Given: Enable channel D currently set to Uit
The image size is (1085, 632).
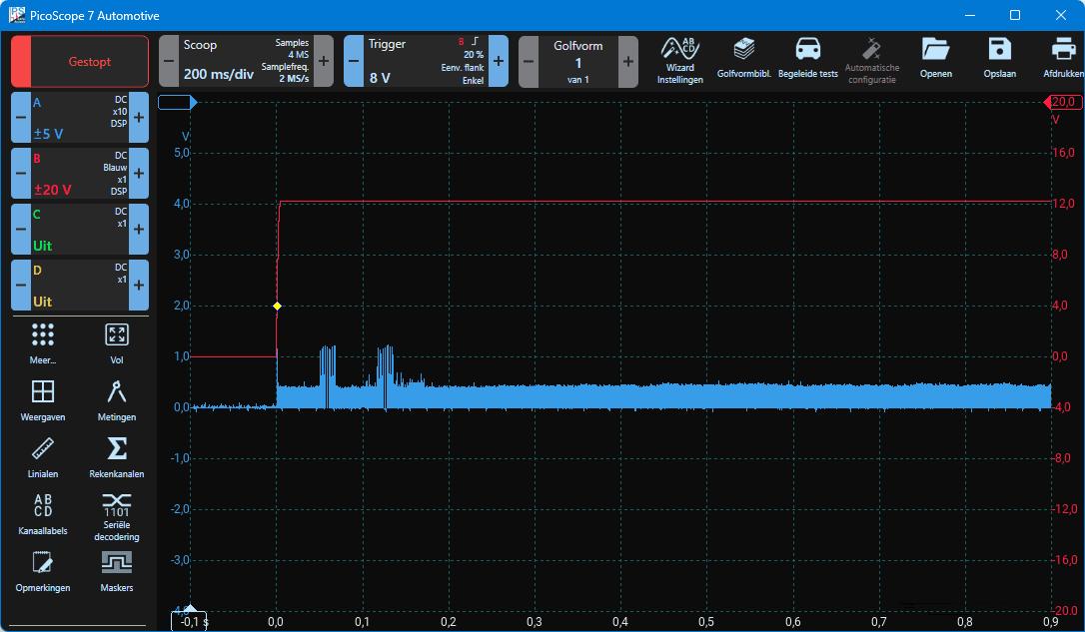Looking at the screenshot, I should pyautogui.click(x=79, y=286).
